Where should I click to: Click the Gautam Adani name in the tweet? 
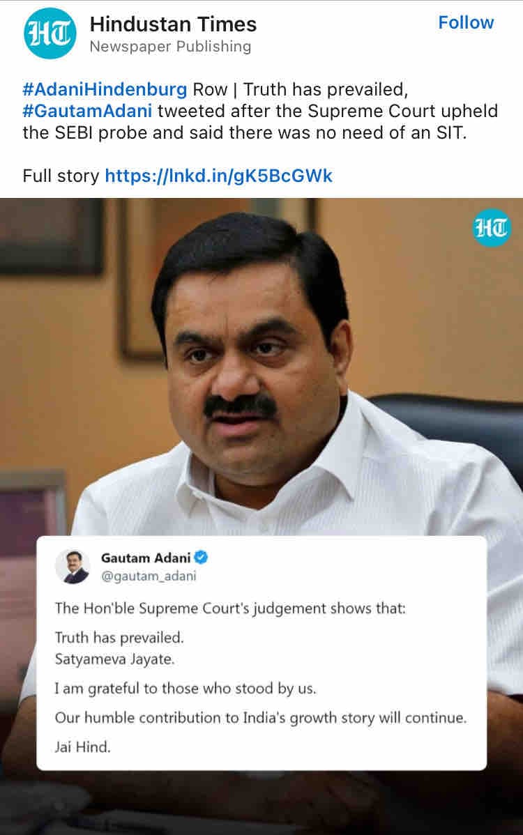coord(146,558)
